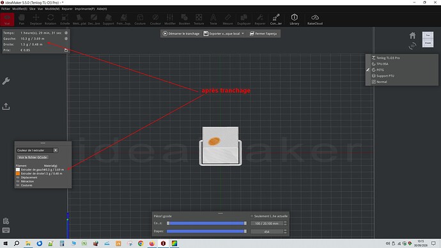Open the Couture seam tool

coord(140,19)
